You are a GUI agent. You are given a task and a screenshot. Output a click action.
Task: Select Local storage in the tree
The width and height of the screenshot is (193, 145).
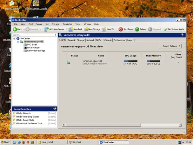coord(33,48)
